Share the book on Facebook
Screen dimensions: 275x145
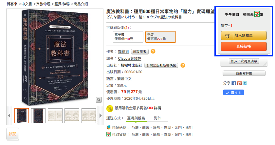point(234,83)
